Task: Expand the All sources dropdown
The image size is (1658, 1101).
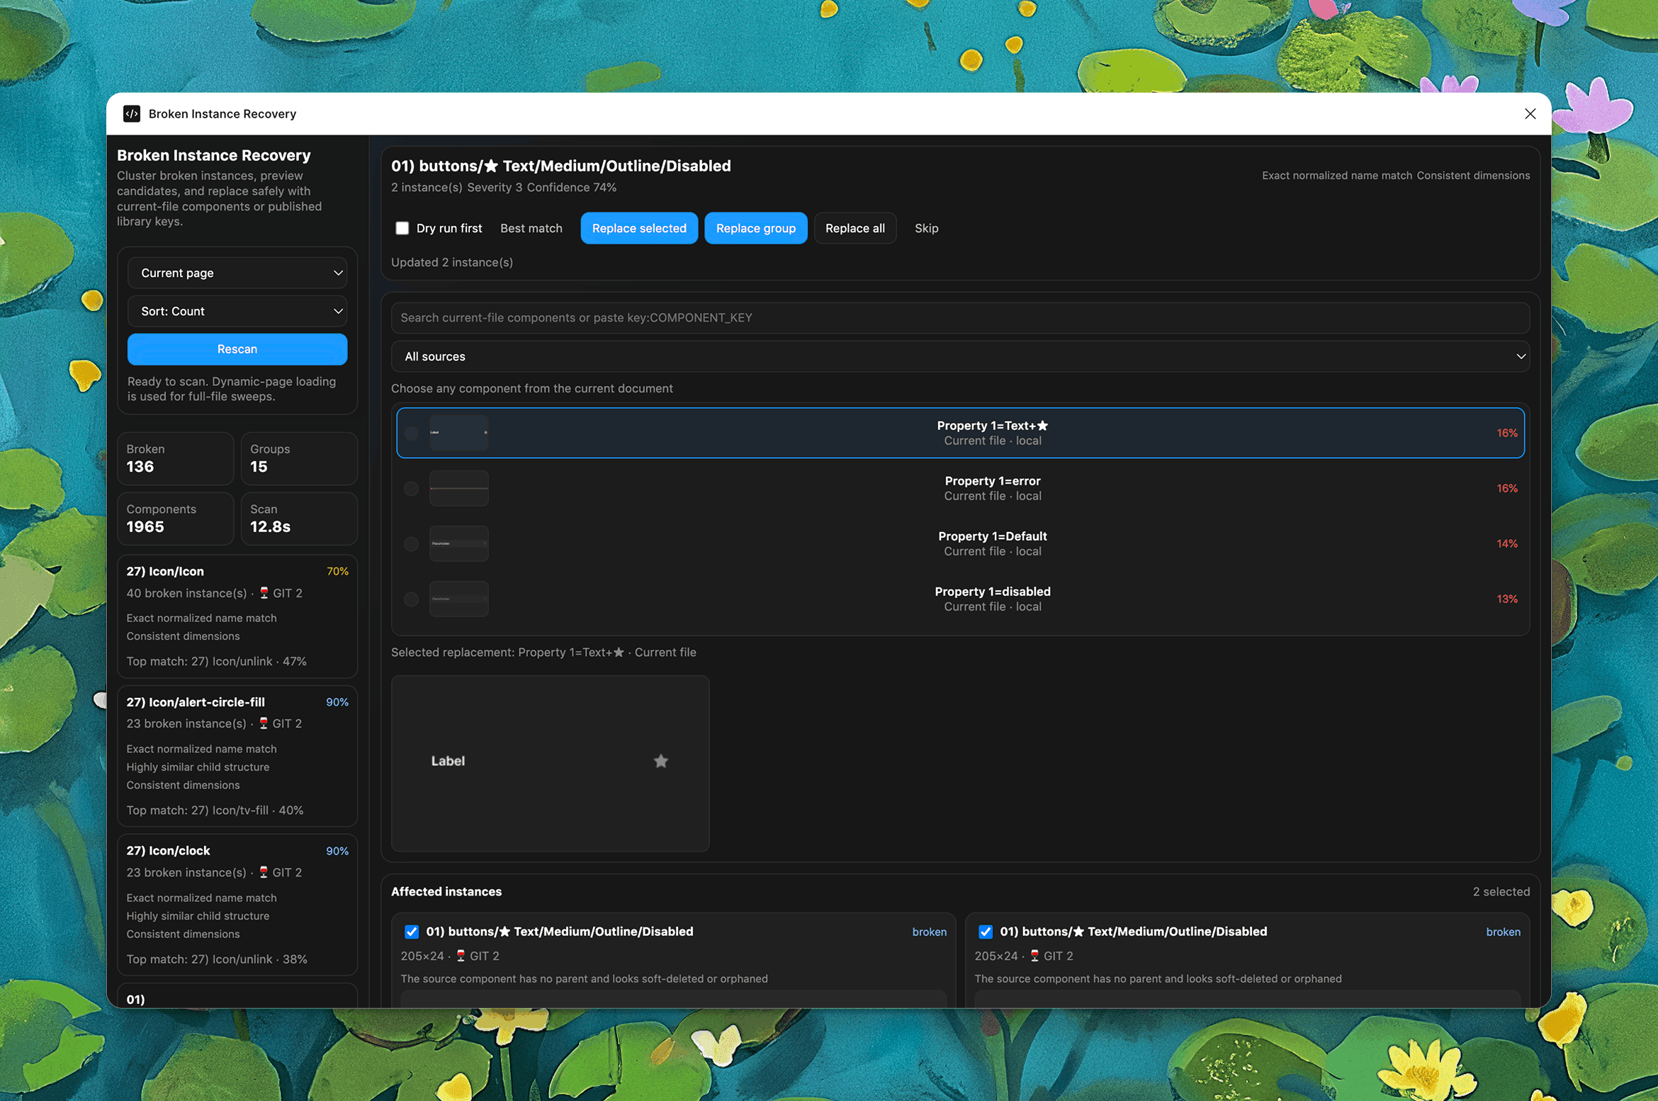Action: click(960, 356)
